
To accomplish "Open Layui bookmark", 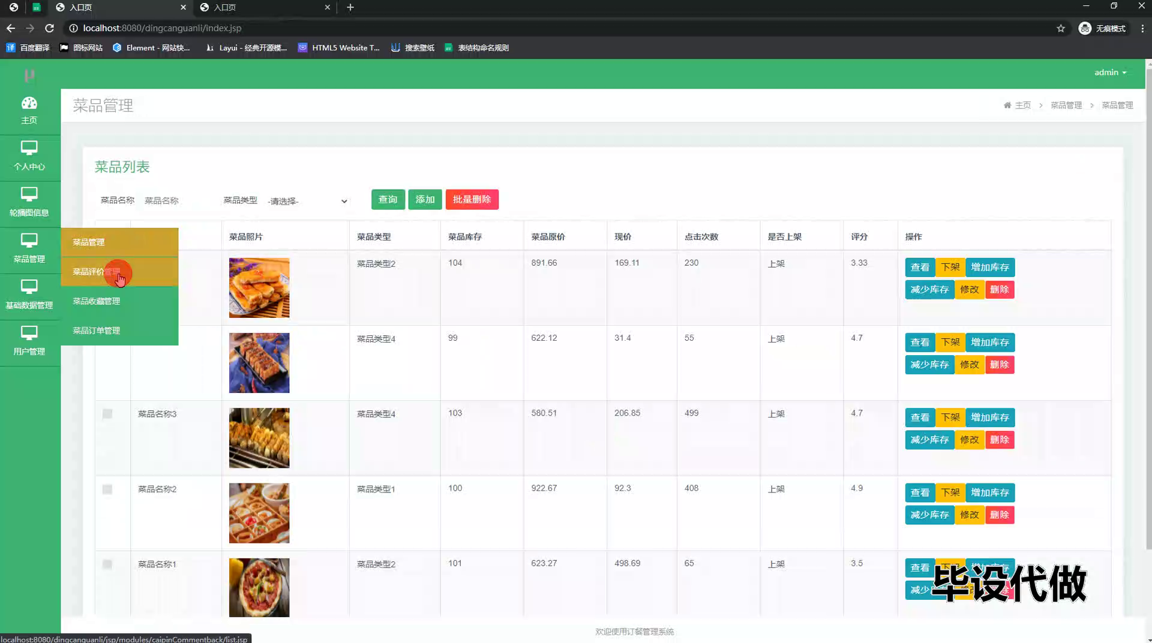I will click(x=246, y=48).
